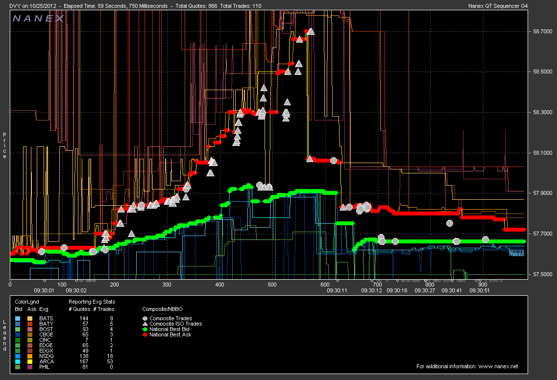Click the Composite ISO Trades triangle icon in the legend
The image size is (557, 380).
[145, 324]
